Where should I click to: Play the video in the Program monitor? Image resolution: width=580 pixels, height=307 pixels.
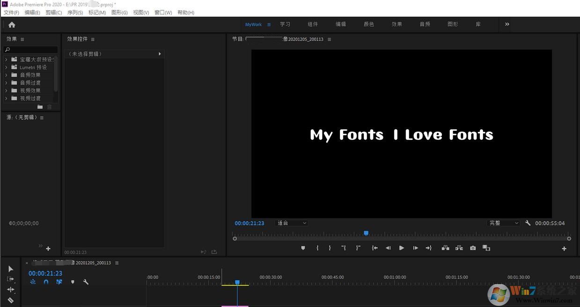(401, 248)
